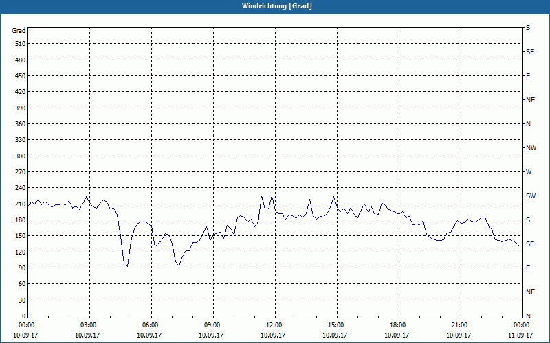
Task: Select the 12:00 time axis label
Action: (274, 325)
